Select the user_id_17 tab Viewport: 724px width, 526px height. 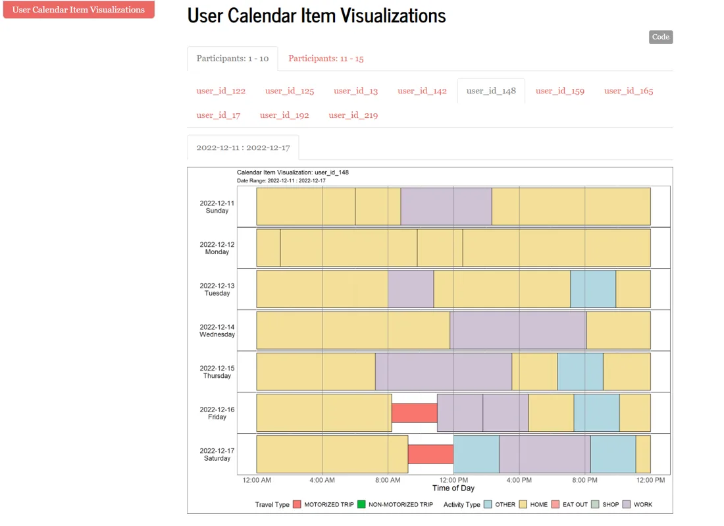pos(219,115)
